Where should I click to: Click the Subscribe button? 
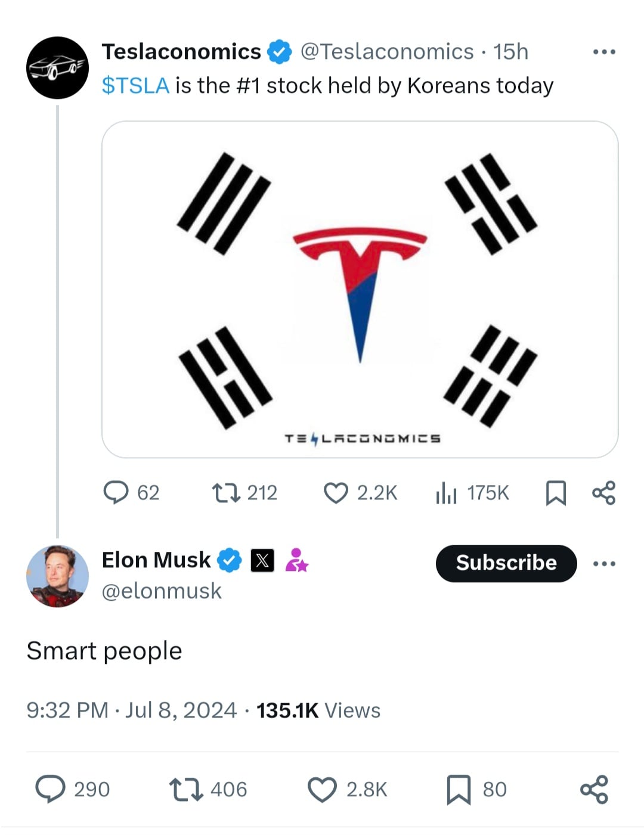click(x=506, y=563)
